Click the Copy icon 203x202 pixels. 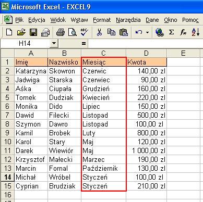click(111, 32)
